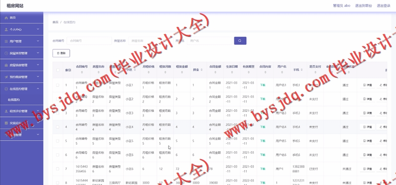This screenshot has height=185, width=396.
Task: Expand the 用户管理 chevron
Action: point(38,41)
